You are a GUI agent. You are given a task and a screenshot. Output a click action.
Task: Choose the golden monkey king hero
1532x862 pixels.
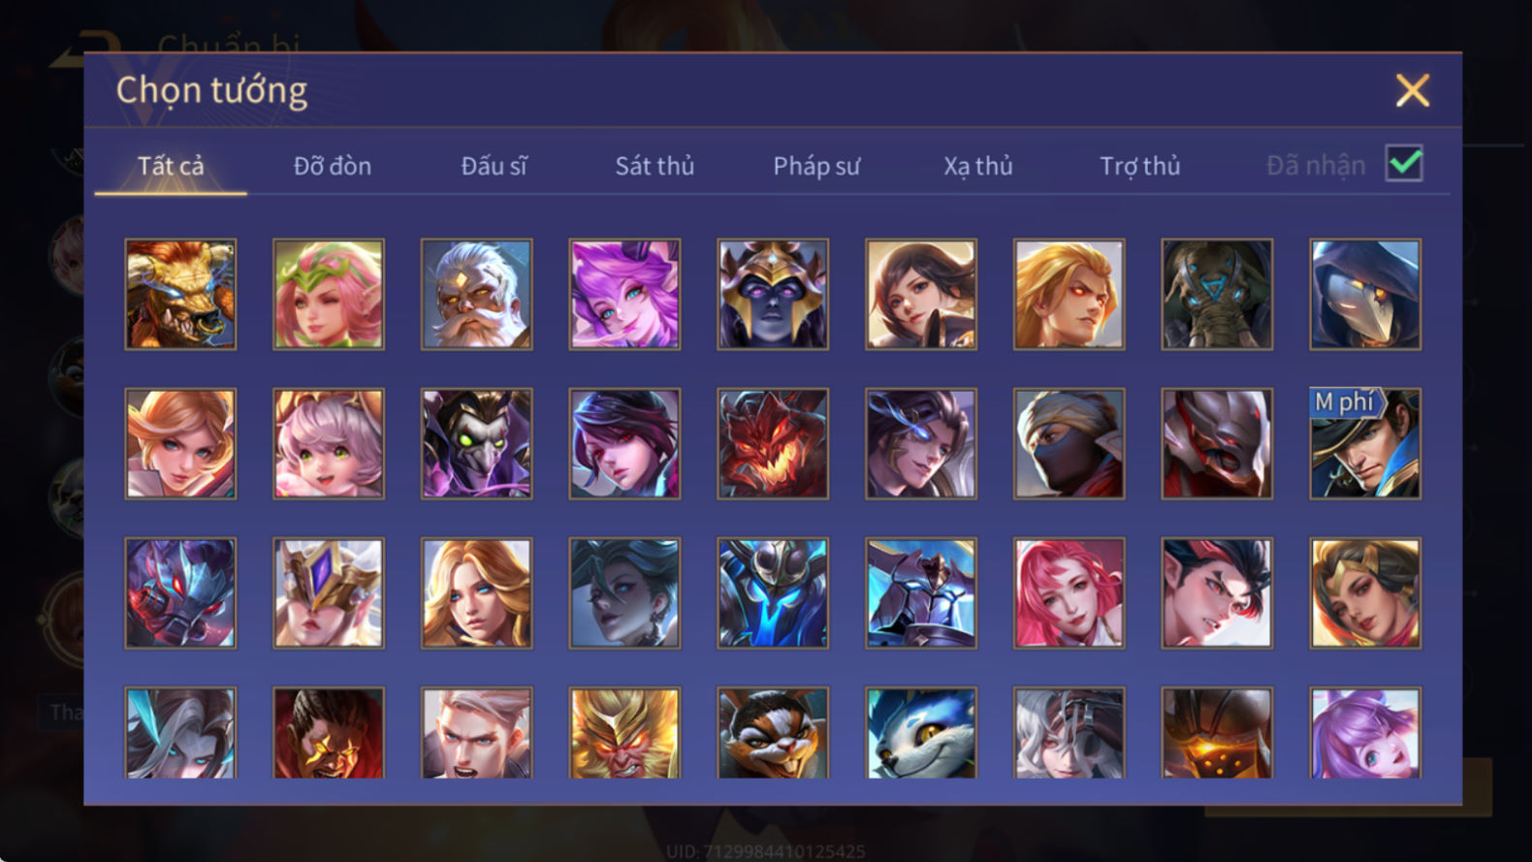pyautogui.click(x=624, y=733)
